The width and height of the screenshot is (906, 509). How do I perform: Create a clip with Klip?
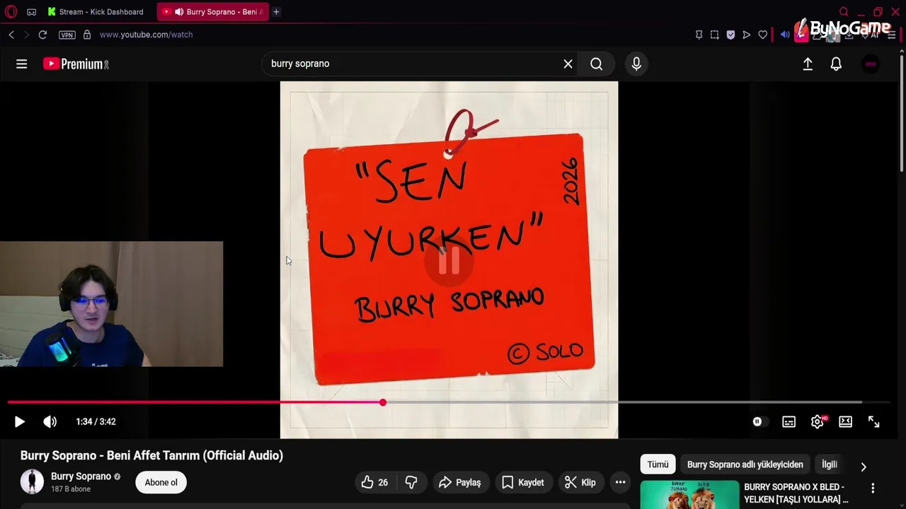pos(580,483)
